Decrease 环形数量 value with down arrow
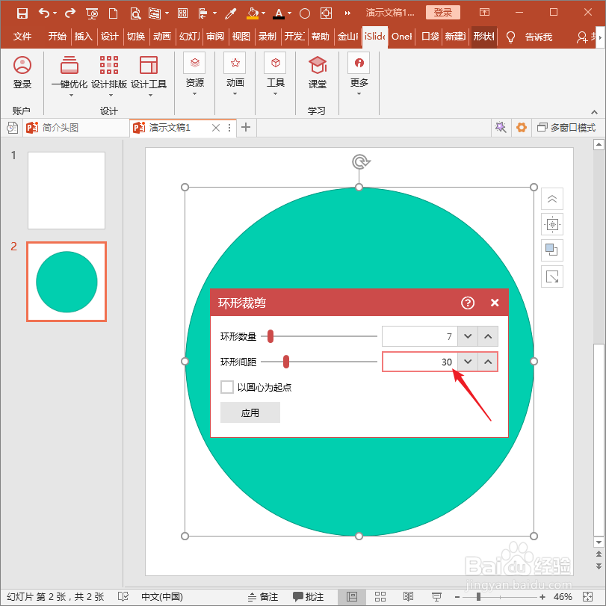 tap(468, 336)
